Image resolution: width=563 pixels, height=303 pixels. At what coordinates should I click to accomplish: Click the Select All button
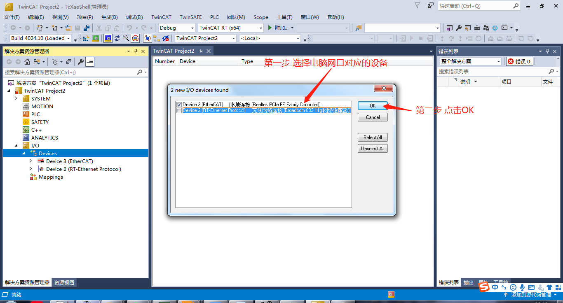click(x=373, y=138)
